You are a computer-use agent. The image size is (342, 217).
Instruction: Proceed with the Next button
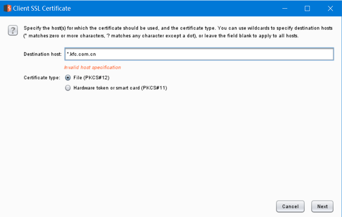(322, 206)
